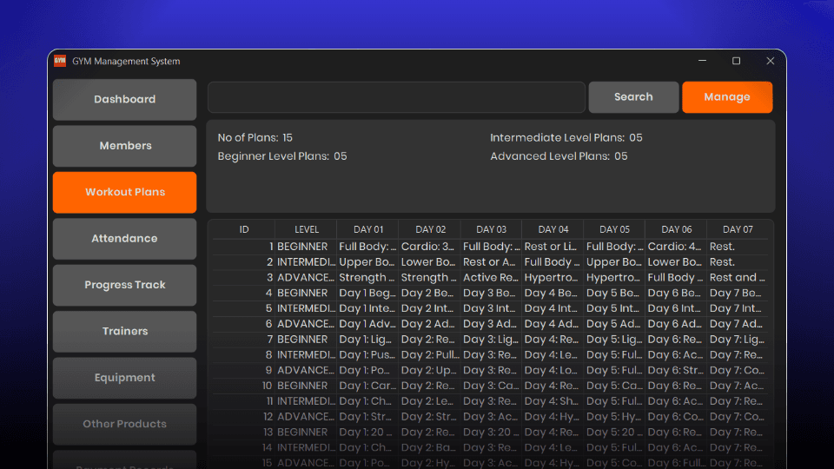Click the DAY 03 column header
Image resolution: width=834 pixels, height=469 pixels.
491,229
